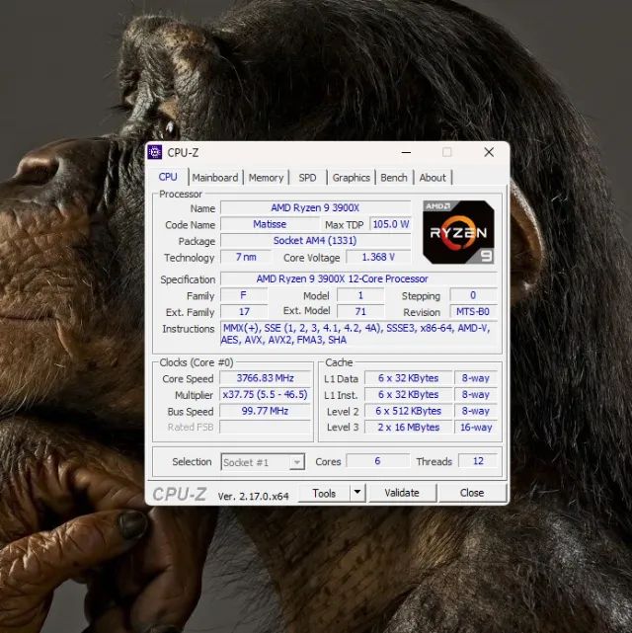
Task: Click the empty Rated FSB field
Action: tap(266, 428)
